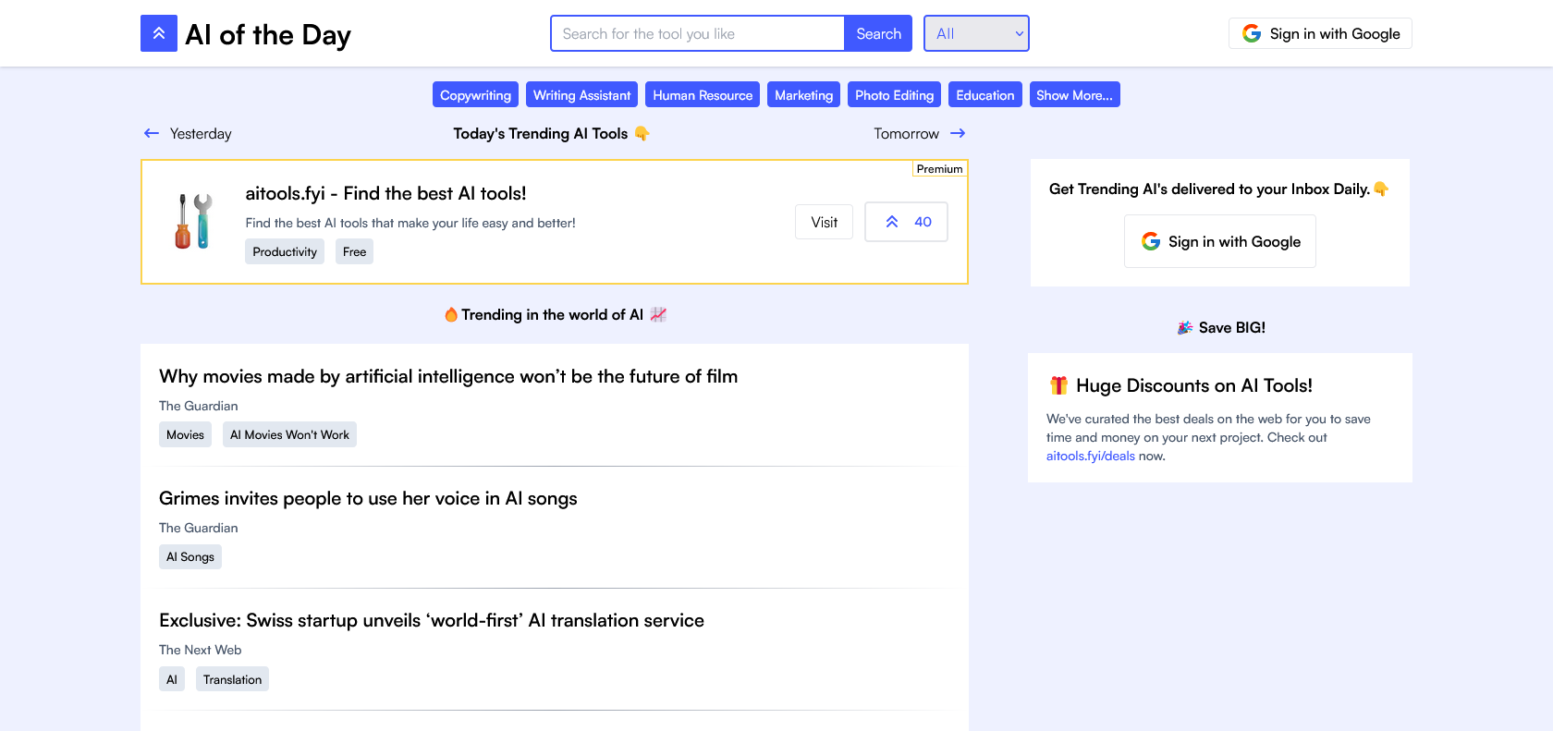Click the AI of the Day site title
Viewport: 1553px width, 731px height.
268,34
